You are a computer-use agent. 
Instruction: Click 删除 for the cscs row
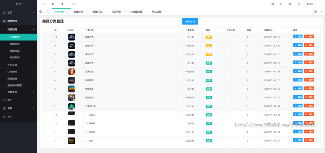tap(309, 140)
